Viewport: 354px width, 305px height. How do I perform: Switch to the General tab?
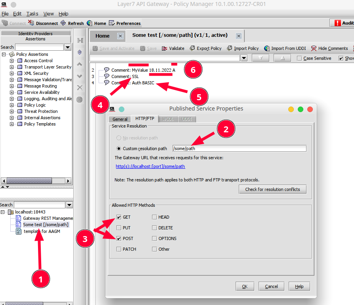pos(120,119)
